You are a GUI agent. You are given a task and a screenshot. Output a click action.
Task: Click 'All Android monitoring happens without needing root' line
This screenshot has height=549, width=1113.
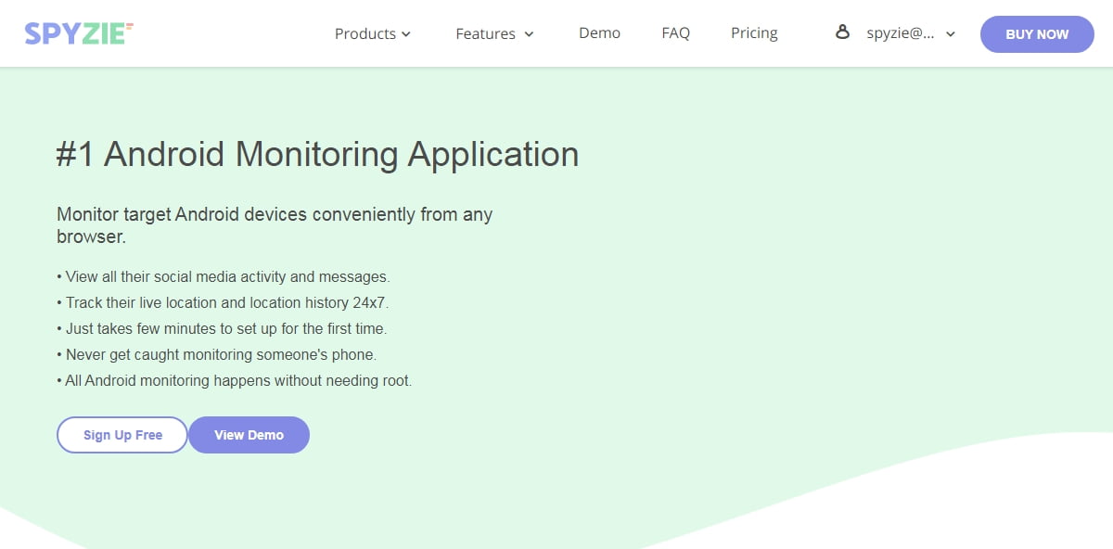(x=235, y=380)
